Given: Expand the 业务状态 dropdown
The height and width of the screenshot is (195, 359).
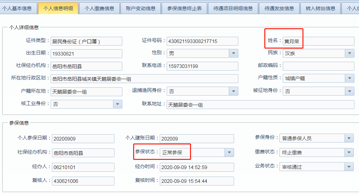Looking at the screenshot, I should 349,167.
